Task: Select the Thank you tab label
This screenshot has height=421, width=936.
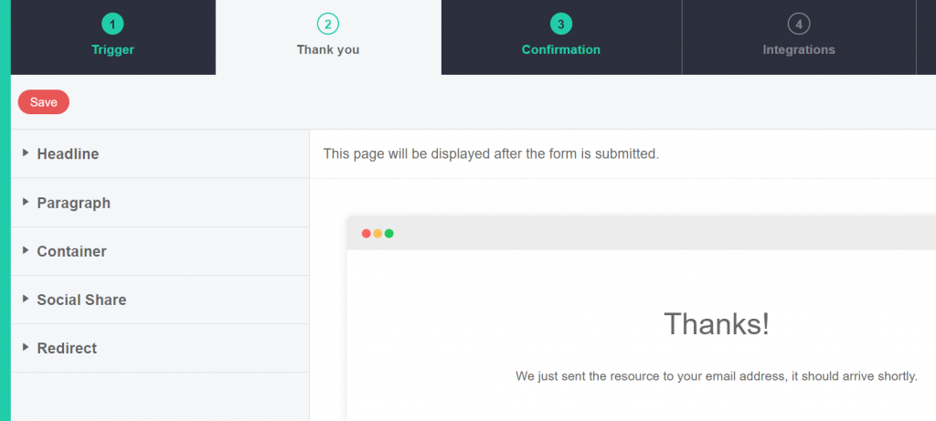Action: point(327,49)
